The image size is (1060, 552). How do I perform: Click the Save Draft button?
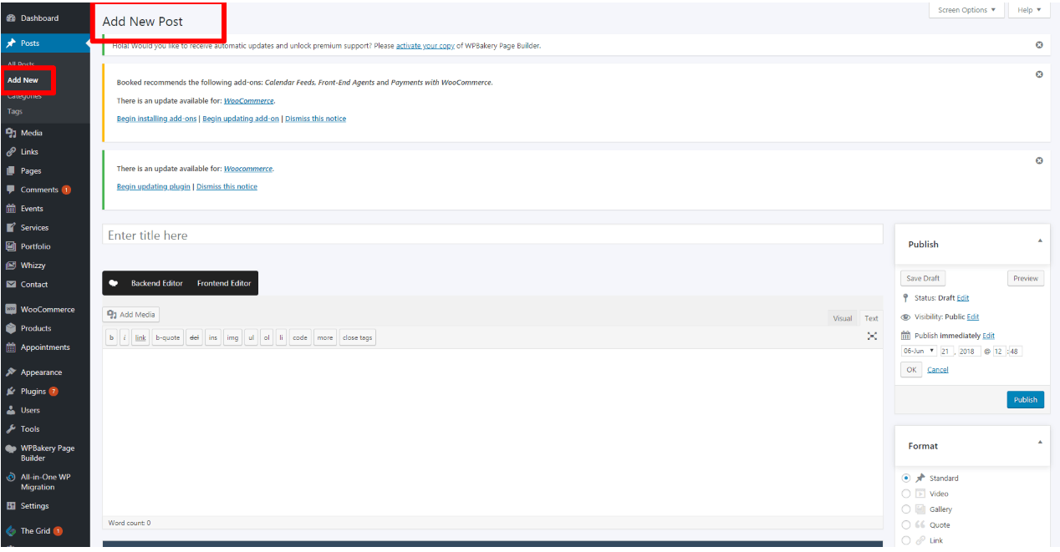tap(923, 278)
